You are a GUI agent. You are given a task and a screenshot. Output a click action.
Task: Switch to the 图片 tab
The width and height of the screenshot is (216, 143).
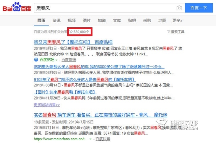point(87,21)
